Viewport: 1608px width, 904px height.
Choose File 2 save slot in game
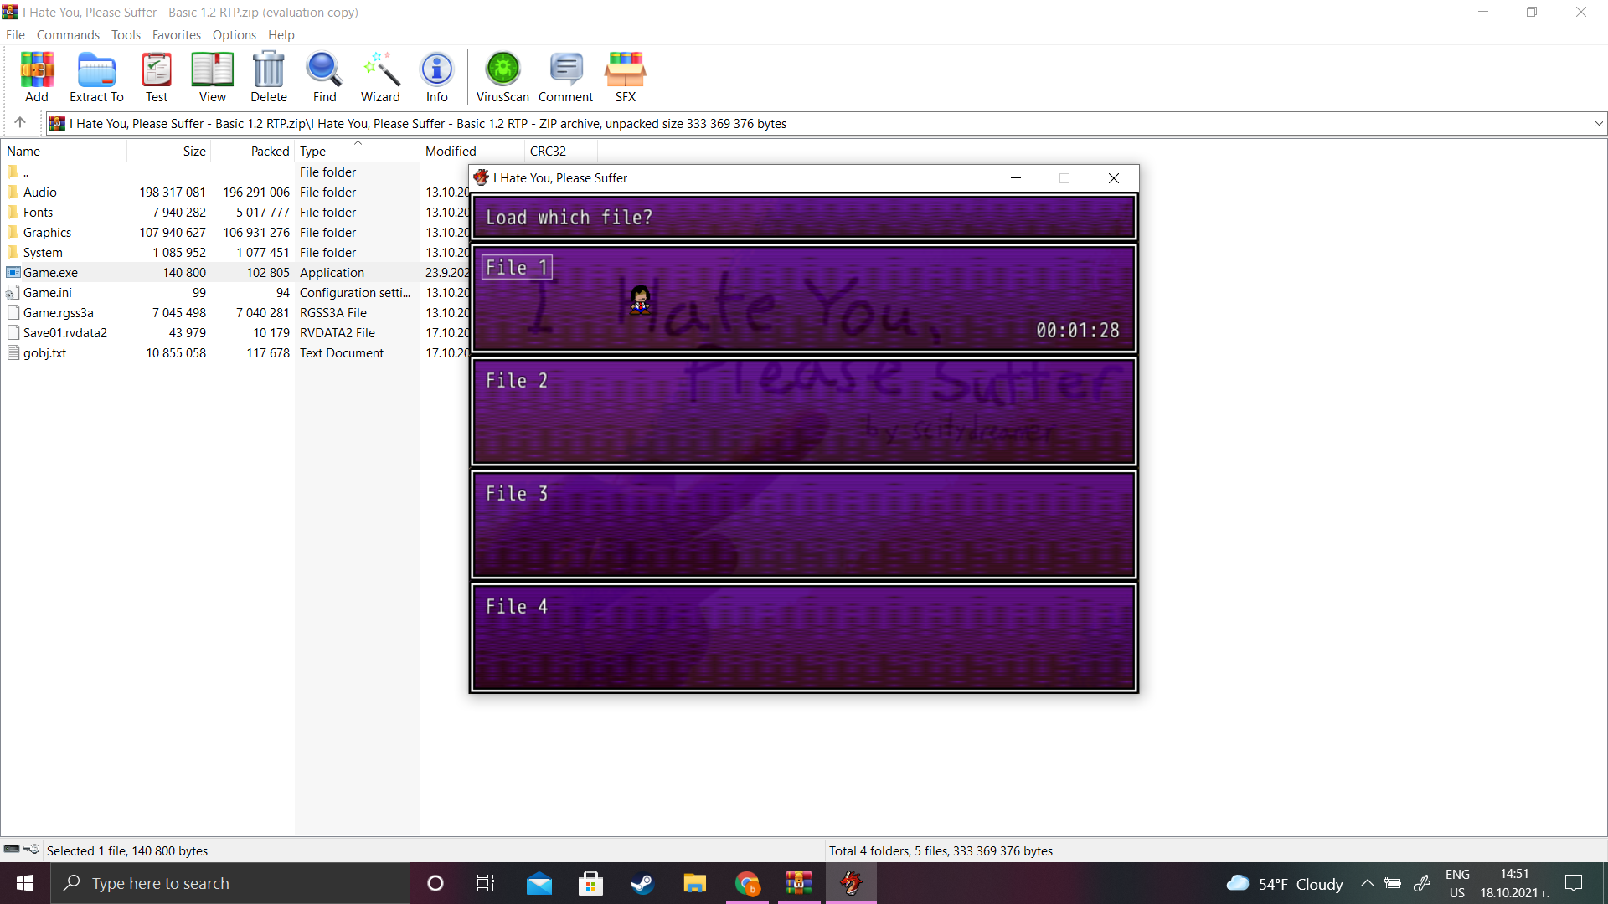point(804,411)
